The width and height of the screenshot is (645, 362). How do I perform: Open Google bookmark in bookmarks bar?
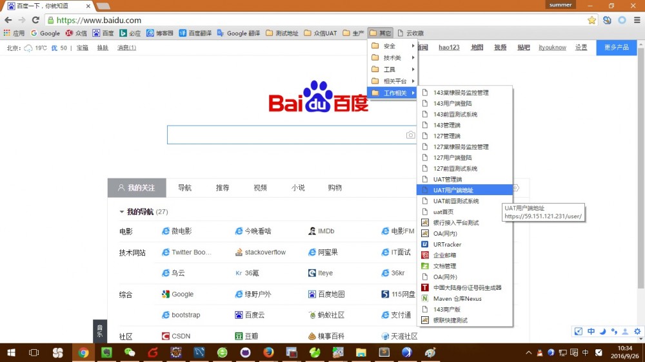[x=45, y=33]
